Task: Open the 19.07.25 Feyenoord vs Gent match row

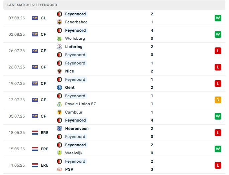Action: coord(114,83)
